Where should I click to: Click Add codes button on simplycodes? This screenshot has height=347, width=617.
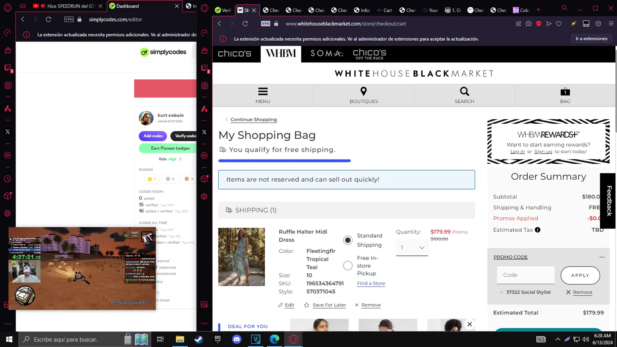(153, 136)
